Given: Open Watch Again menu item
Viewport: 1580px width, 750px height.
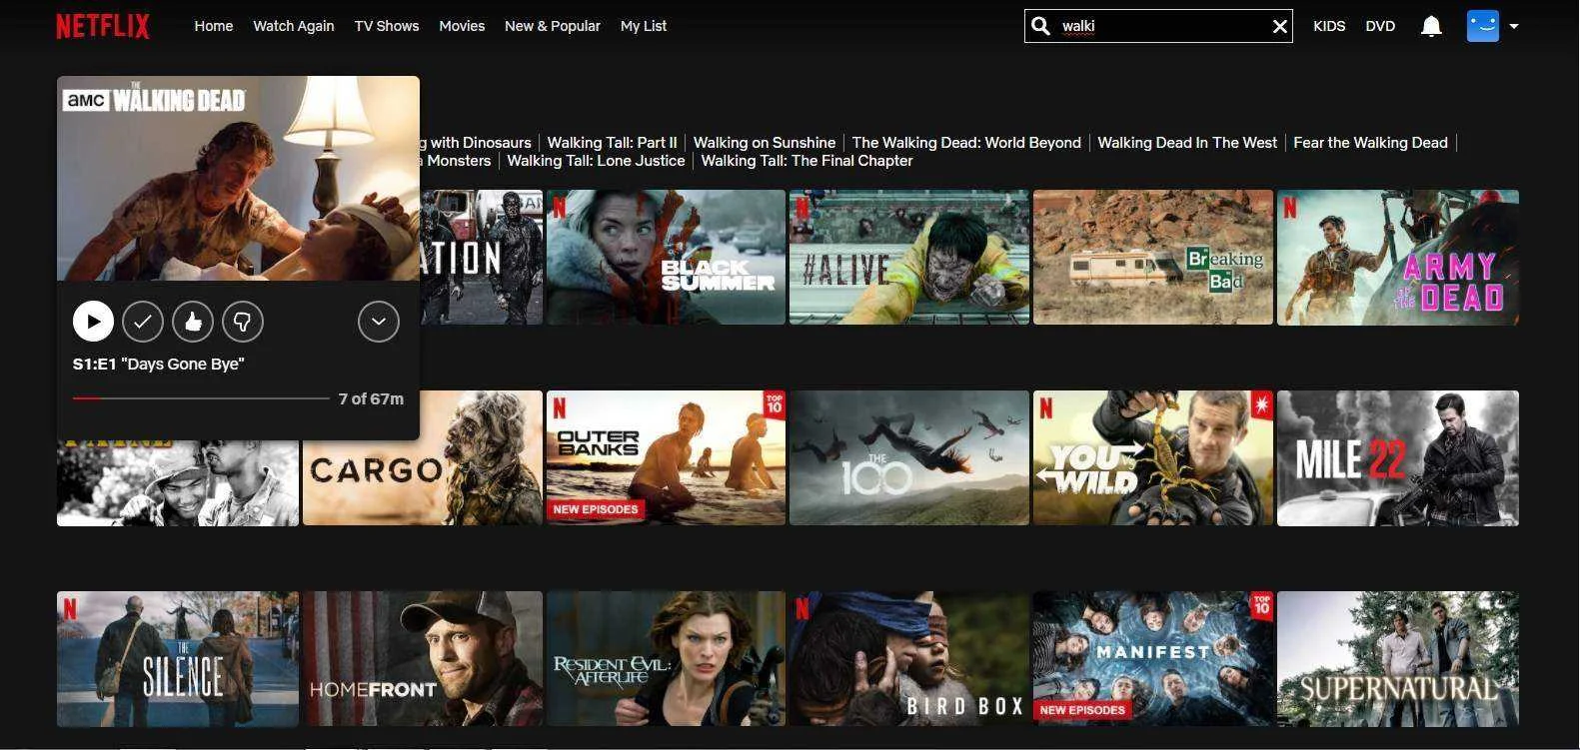Looking at the screenshot, I should [x=294, y=26].
